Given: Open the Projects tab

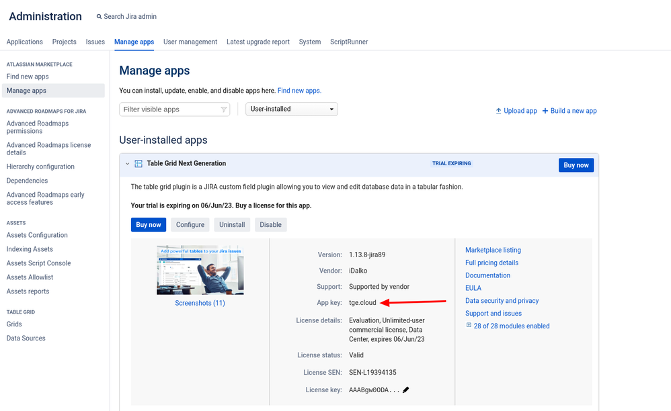Looking at the screenshot, I should (64, 42).
